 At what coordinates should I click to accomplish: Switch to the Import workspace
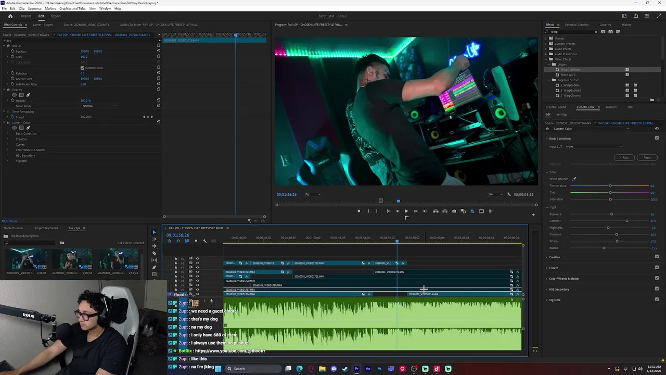click(x=26, y=16)
